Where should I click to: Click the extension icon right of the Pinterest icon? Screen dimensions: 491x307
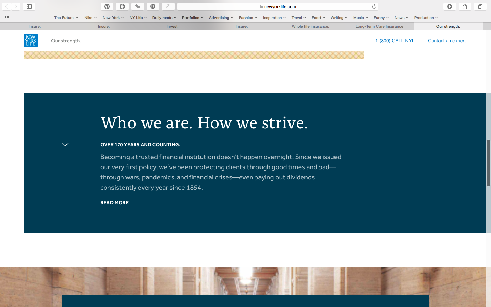tap(122, 6)
